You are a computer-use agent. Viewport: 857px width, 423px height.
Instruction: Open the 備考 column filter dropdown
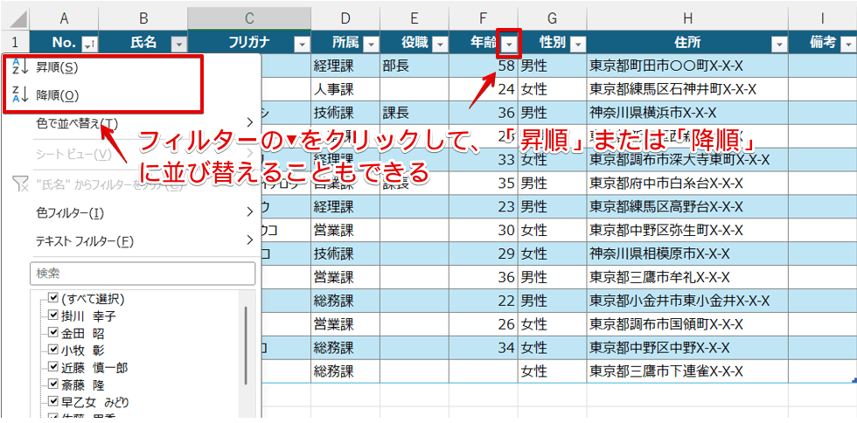pos(847,44)
